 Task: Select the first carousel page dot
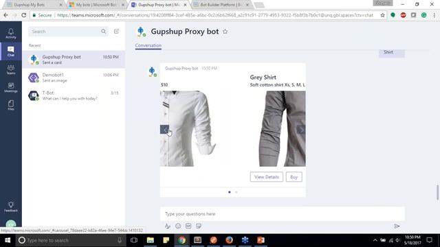click(x=230, y=192)
